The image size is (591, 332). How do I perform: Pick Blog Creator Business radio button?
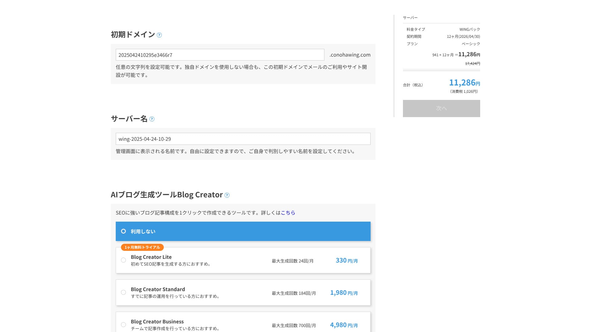click(x=123, y=325)
